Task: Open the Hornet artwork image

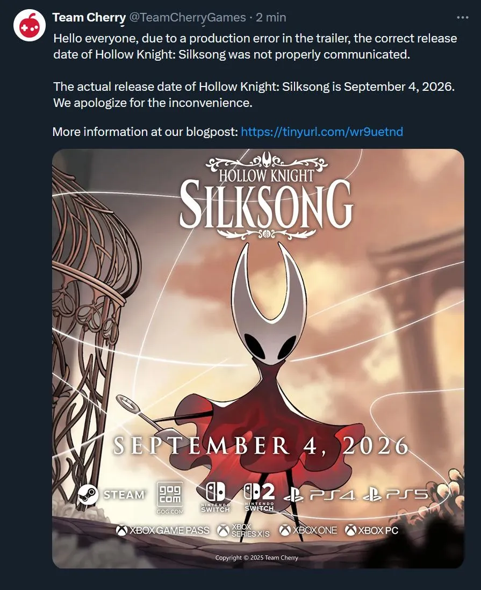Action: click(x=258, y=358)
